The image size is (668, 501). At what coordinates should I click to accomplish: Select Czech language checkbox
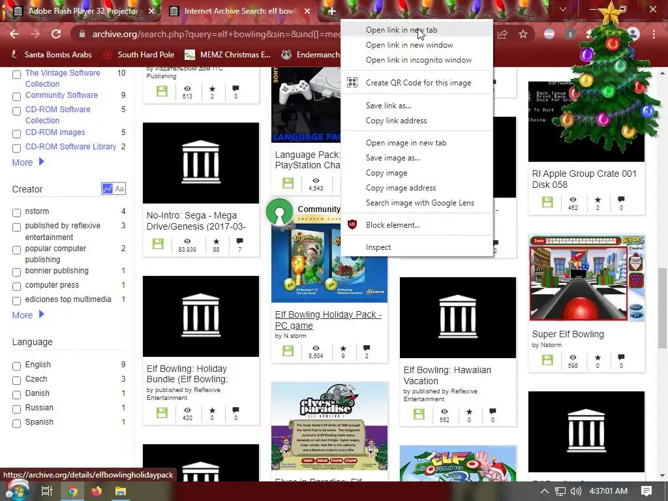(16, 380)
